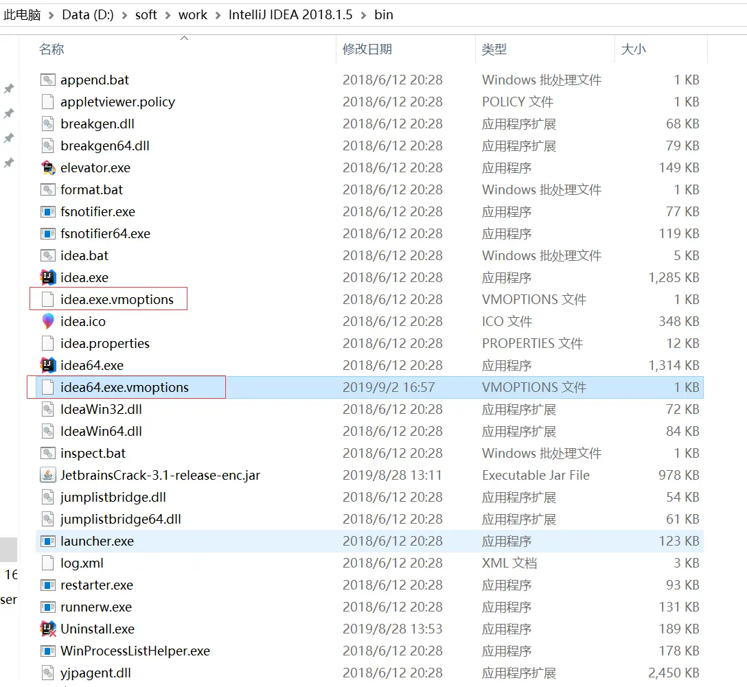The image size is (747, 687).
Task: Select idea.properties file name
Action: tap(105, 343)
